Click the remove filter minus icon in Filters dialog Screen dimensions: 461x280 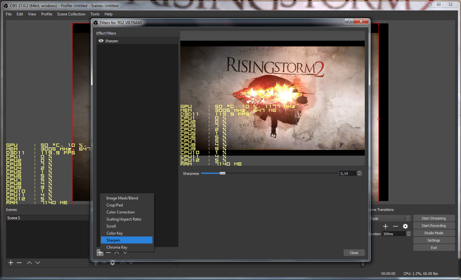108,253
